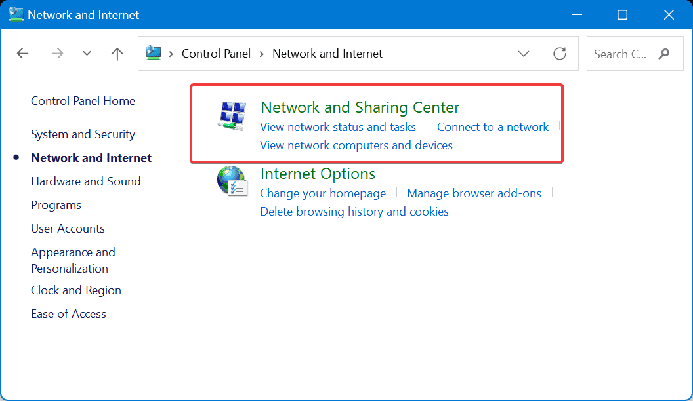This screenshot has width=693, height=401.
Task: Open Manage browser add-ons
Action: pyautogui.click(x=474, y=193)
